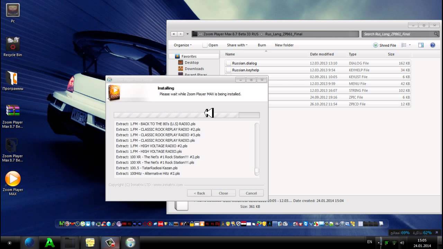443x249 pixels.
Task: Select the WinRAR archive Zoom Player Max 8.7 icon
Action: (13, 117)
